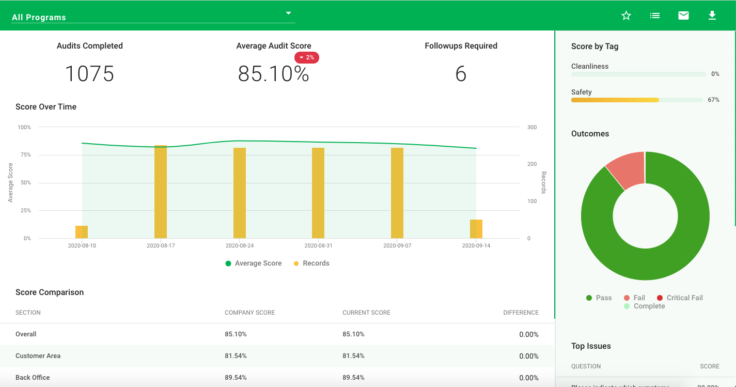Click the Cleanliness score bar

tap(638, 74)
